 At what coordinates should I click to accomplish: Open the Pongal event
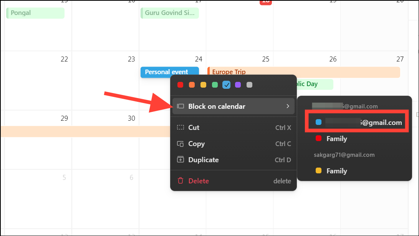[35, 13]
